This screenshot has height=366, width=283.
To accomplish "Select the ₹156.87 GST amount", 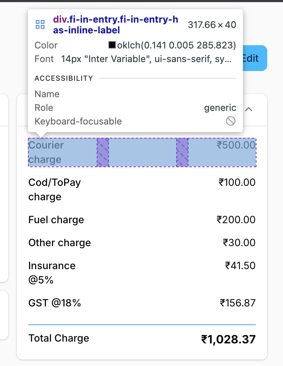I will tap(238, 303).
